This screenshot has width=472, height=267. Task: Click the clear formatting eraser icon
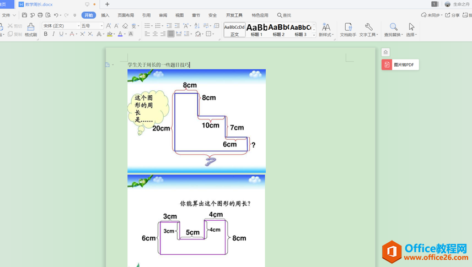[x=125, y=26]
